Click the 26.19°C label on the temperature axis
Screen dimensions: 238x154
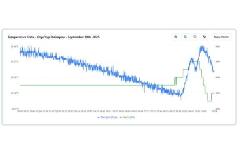(15, 93)
